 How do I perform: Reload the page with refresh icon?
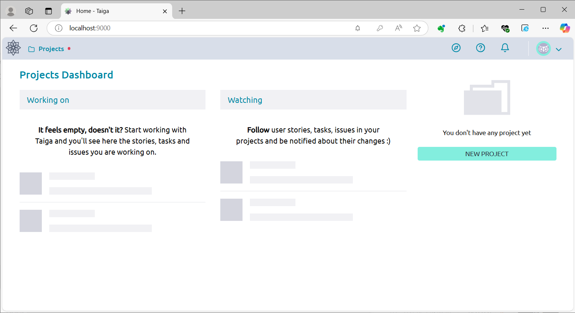click(34, 28)
